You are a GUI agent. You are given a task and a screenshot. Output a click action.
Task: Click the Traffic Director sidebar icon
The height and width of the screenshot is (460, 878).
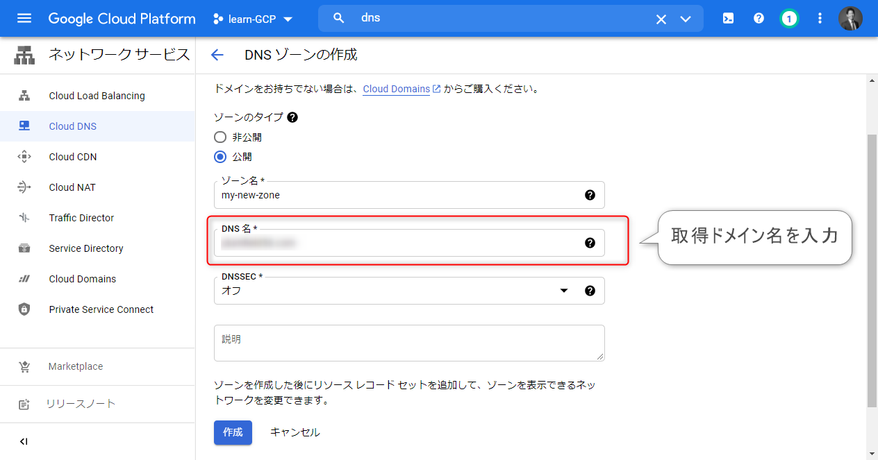point(24,218)
